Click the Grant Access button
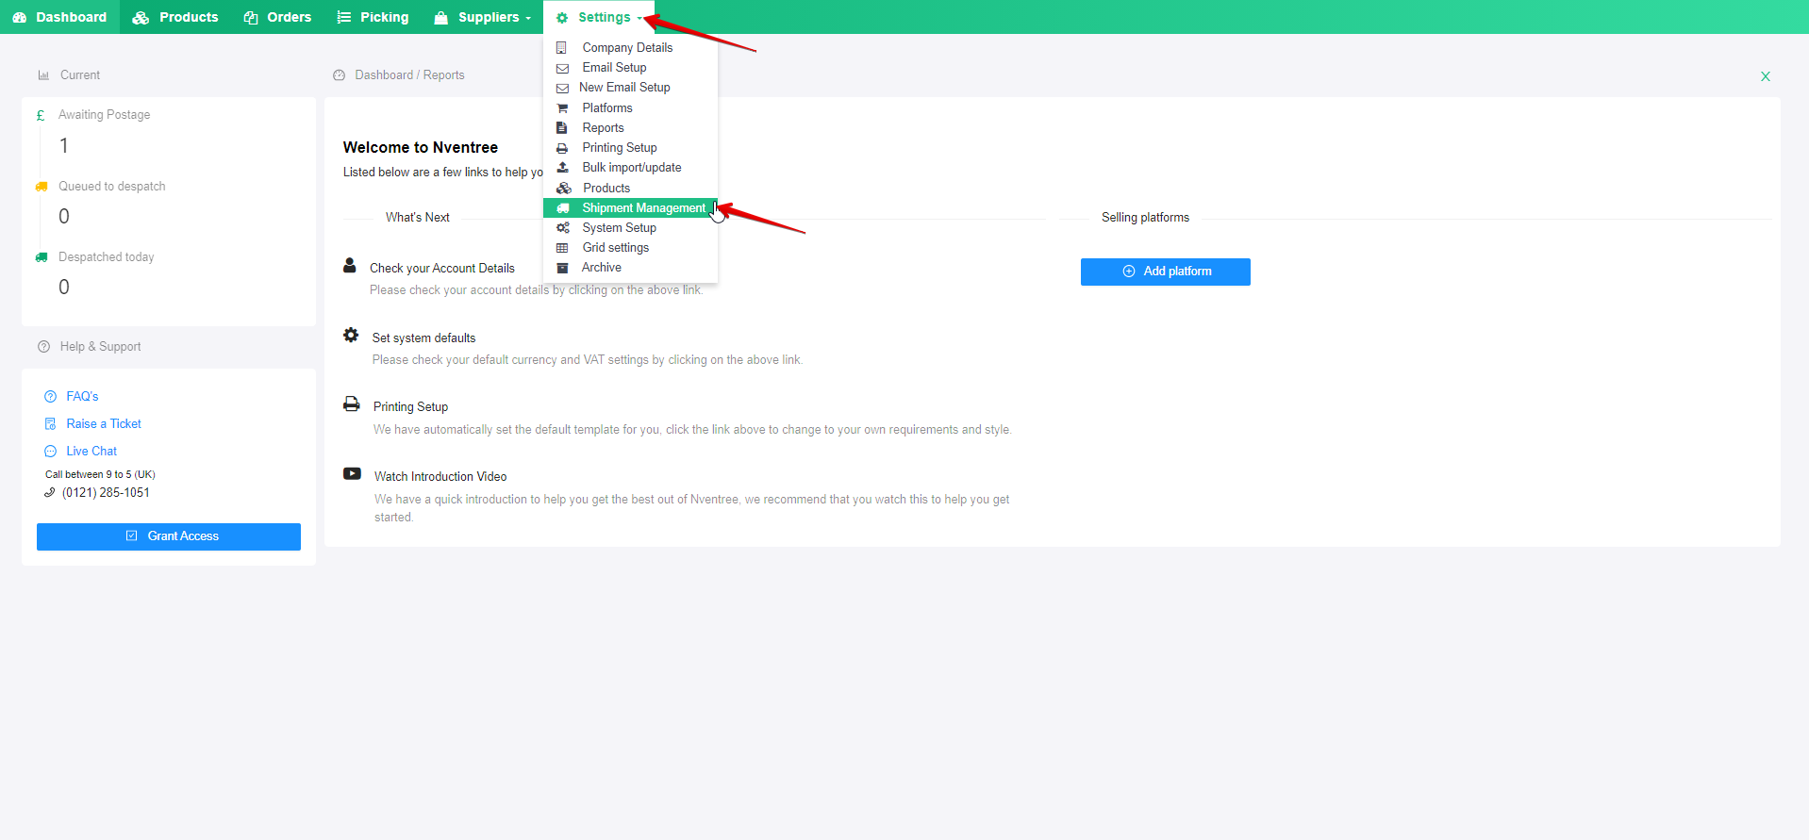This screenshot has height=840, width=1809. tap(169, 536)
